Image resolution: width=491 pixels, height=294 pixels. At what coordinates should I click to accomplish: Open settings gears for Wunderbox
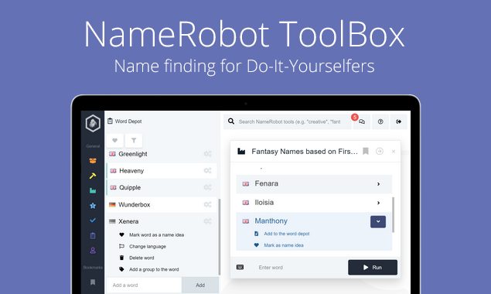[x=207, y=204]
